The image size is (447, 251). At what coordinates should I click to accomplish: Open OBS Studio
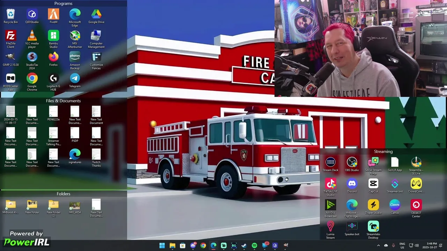(352, 165)
